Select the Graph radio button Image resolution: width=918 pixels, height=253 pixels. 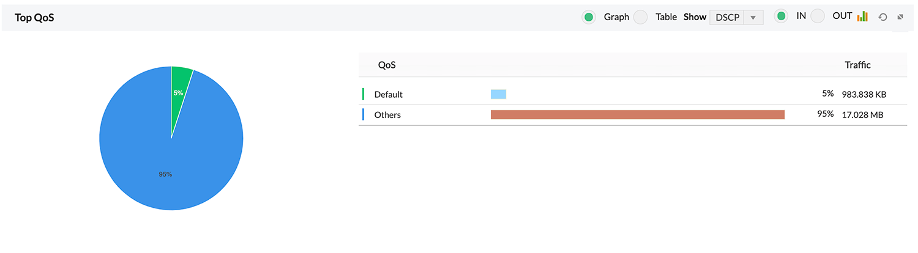(x=589, y=17)
